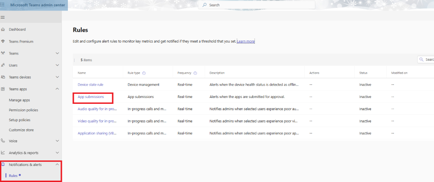Image resolution: width=434 pixels, height=182 pixels.
Task: Click the Device management rule type cell
Action: [x=143, y=84]
